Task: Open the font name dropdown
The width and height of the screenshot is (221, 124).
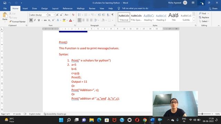Action: pos(46,15)
